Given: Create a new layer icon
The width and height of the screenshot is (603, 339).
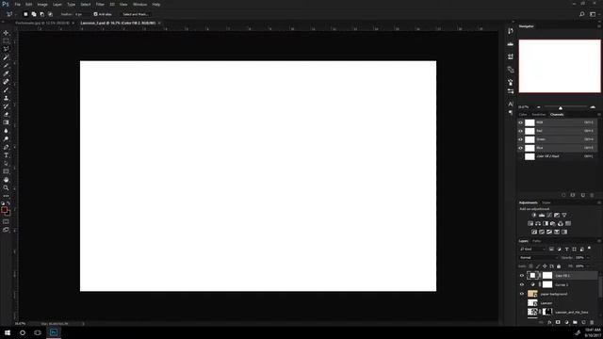Looking at the screenshot, I should point(583,322).
